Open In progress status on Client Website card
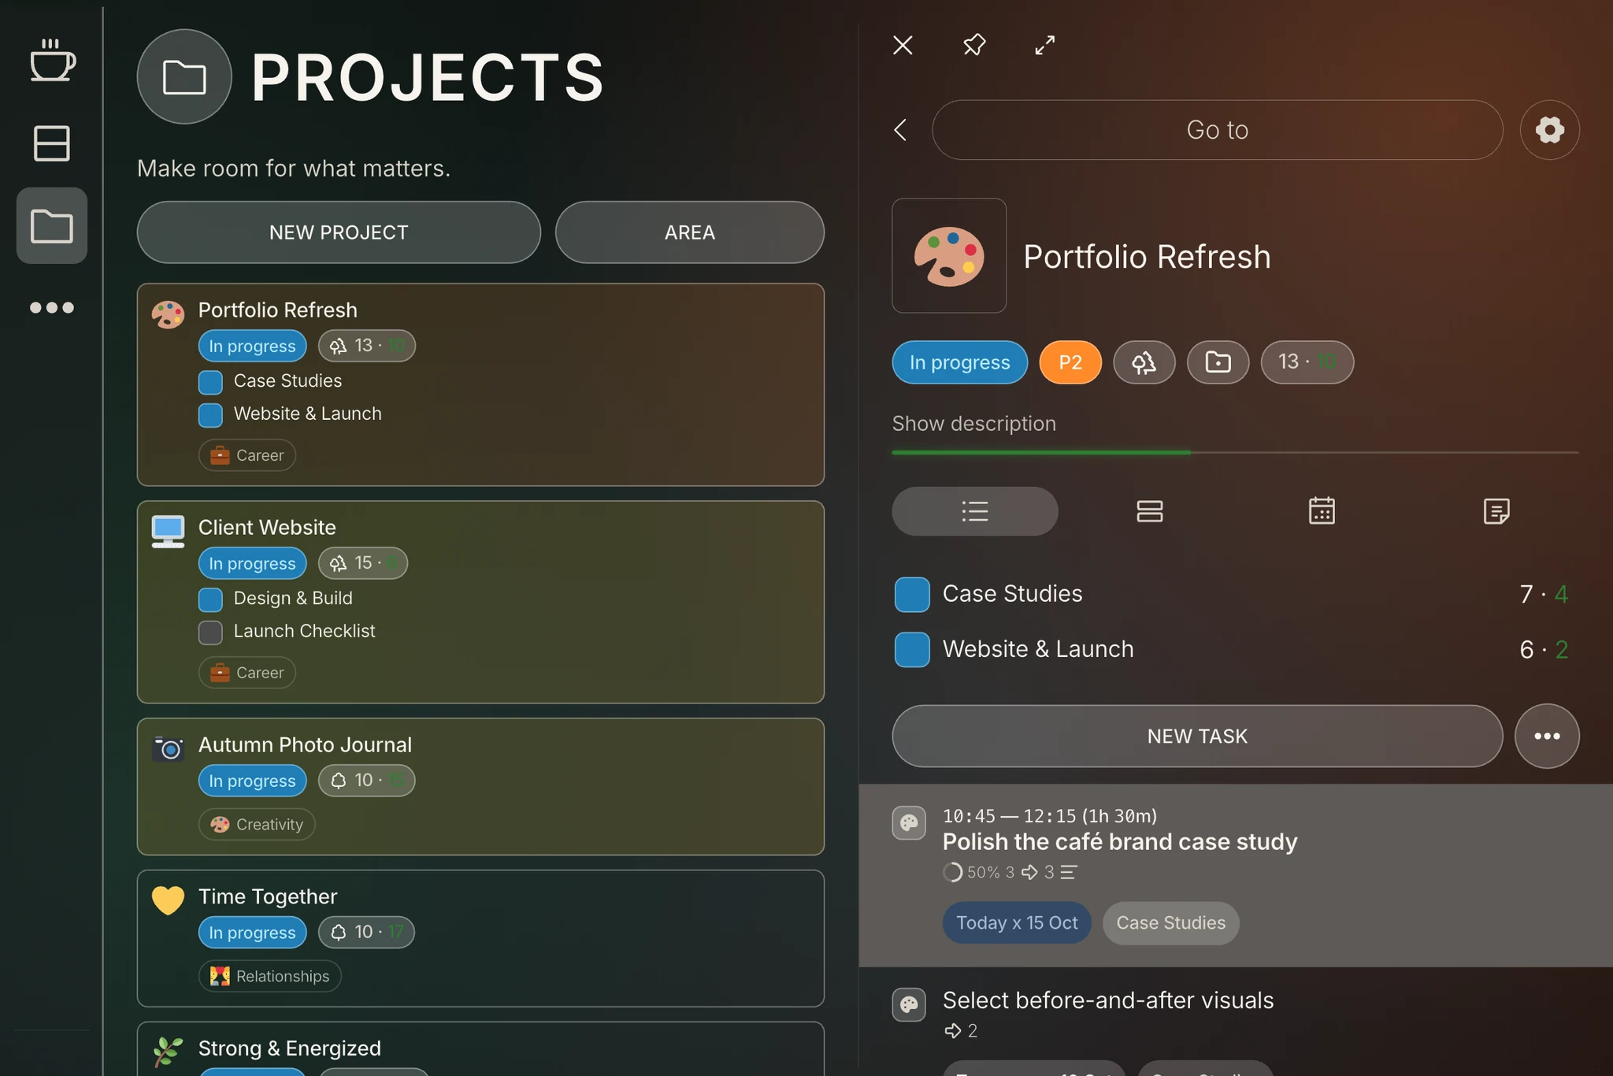Screen dimensions: 1613x1076 coord(252,563)
